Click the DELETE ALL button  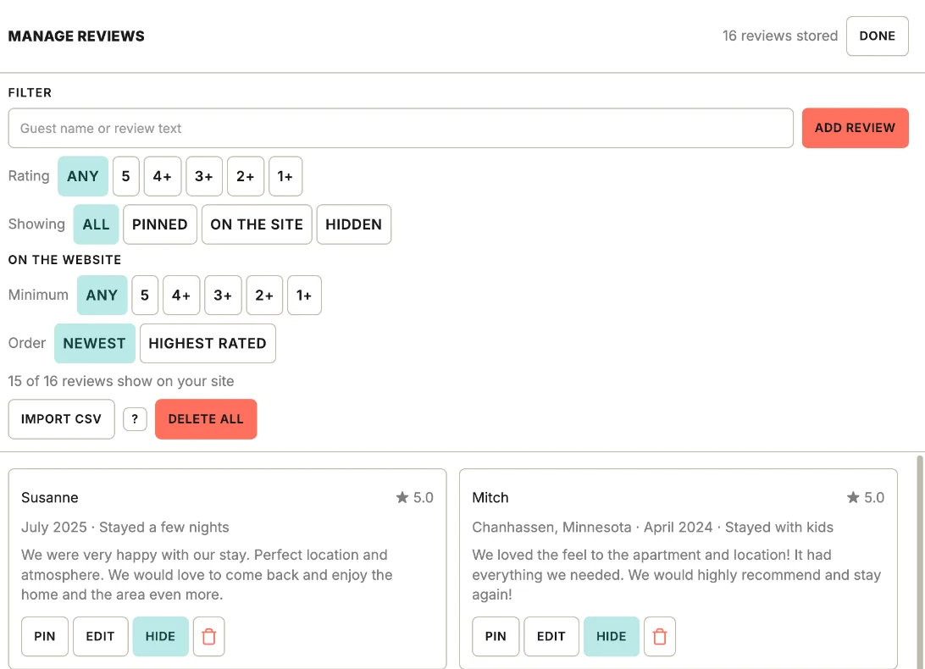[206, 419]
